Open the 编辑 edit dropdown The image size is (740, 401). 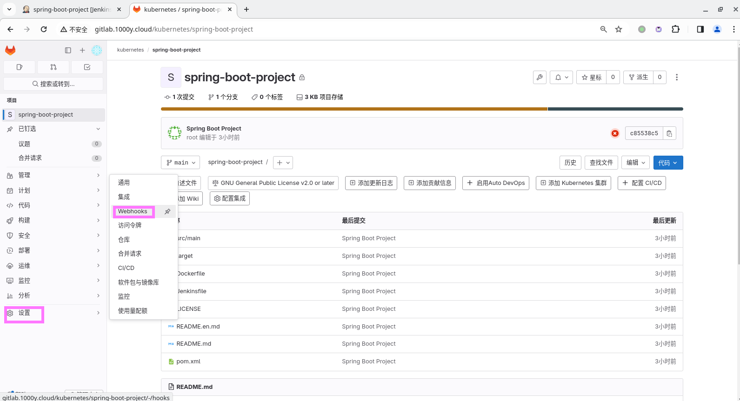tap(635, 163)
